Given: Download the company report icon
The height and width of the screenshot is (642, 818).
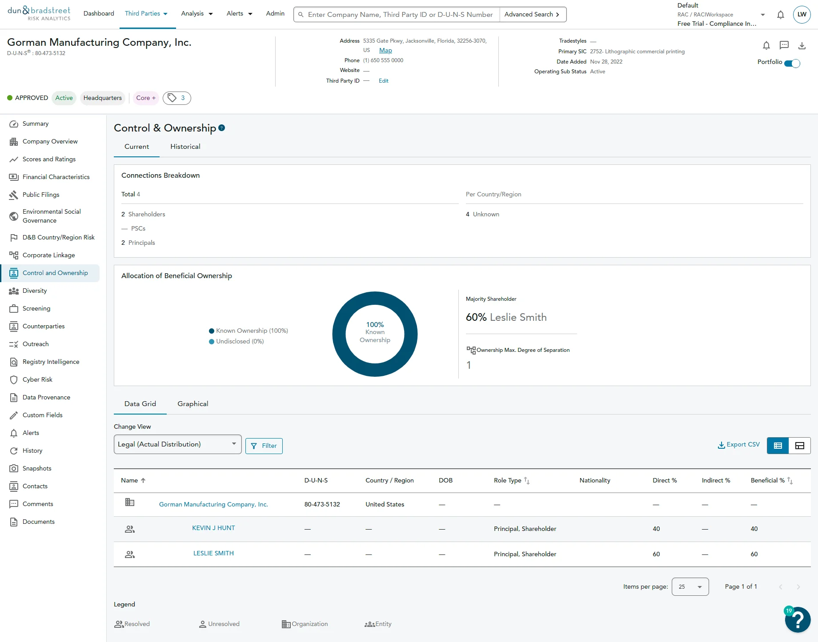Looking at the screenshot, I should pyautogui.click(x=802, y=45).
